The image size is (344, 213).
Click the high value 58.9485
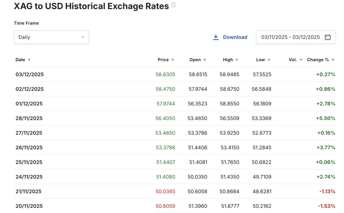(230, 74)
